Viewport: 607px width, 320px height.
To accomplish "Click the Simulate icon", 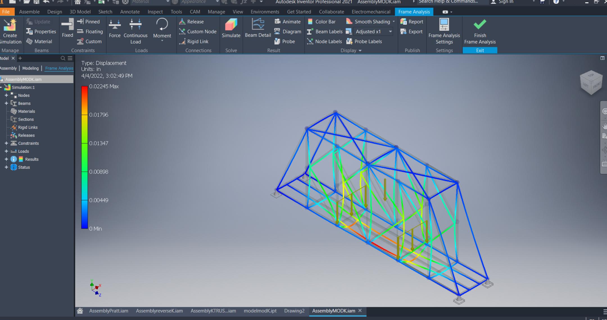I will click(231, 28).
